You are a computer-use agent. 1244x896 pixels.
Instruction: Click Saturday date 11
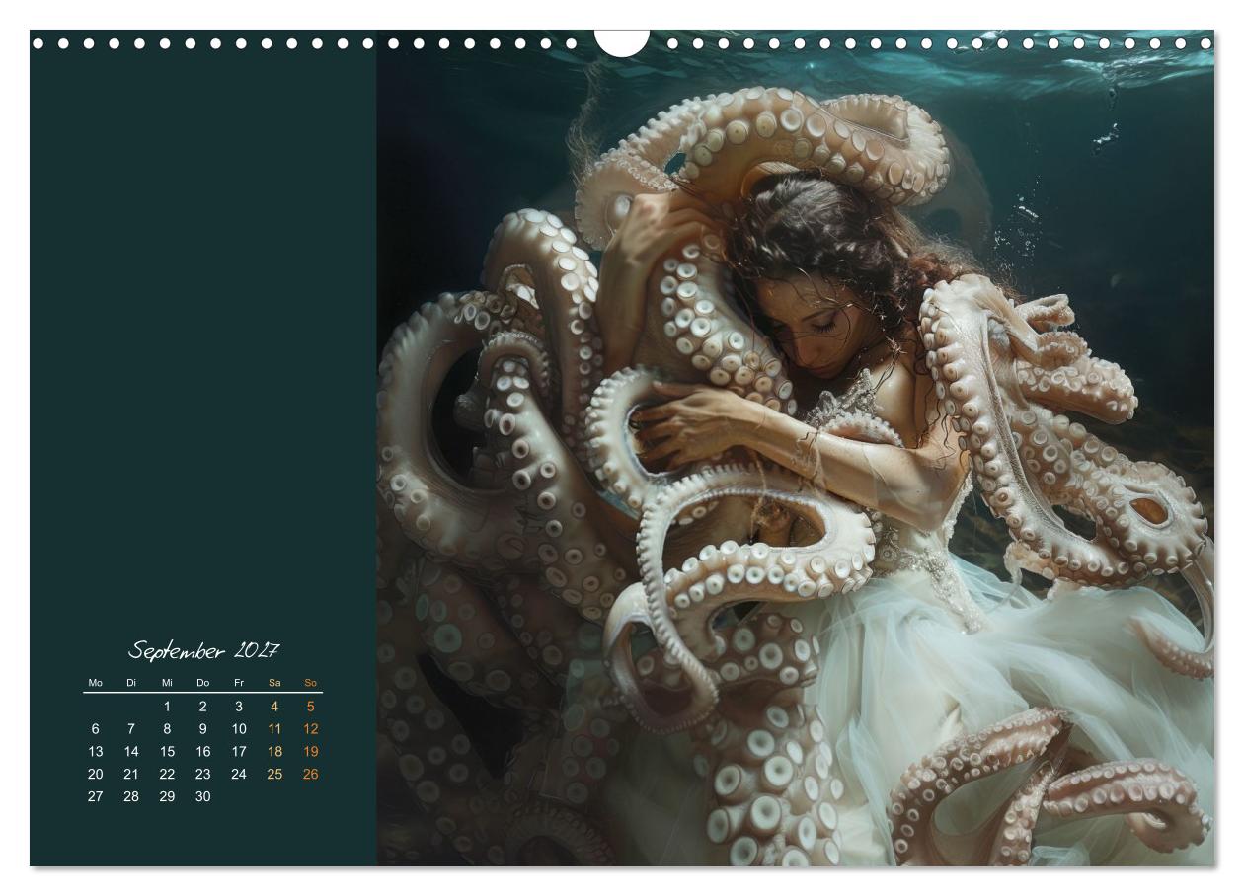click(274, 729)
